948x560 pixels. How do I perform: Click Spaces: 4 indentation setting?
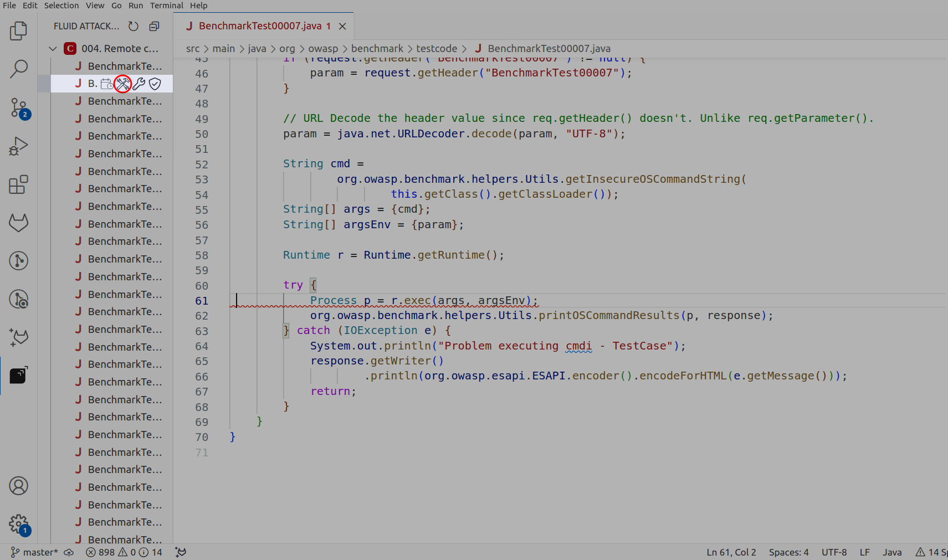[789, 552]
